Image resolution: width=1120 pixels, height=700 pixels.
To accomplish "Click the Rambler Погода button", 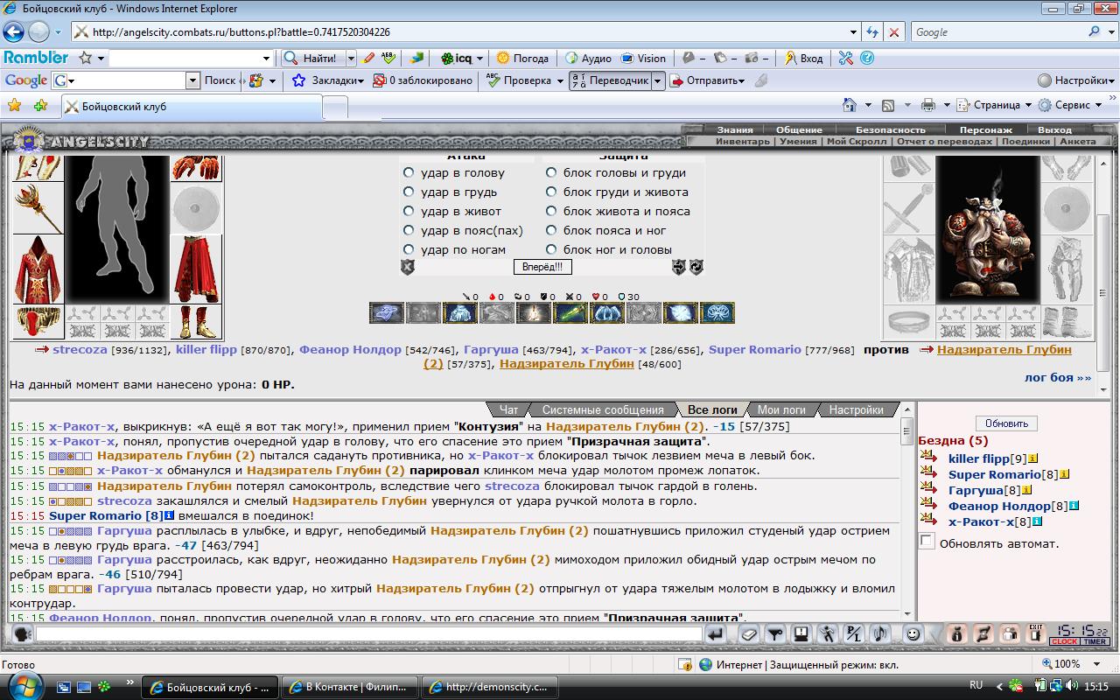I will (522, 59).
